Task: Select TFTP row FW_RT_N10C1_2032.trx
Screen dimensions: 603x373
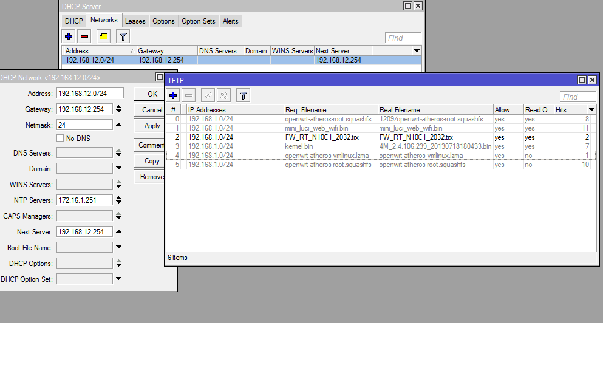Action: point(381,137)
